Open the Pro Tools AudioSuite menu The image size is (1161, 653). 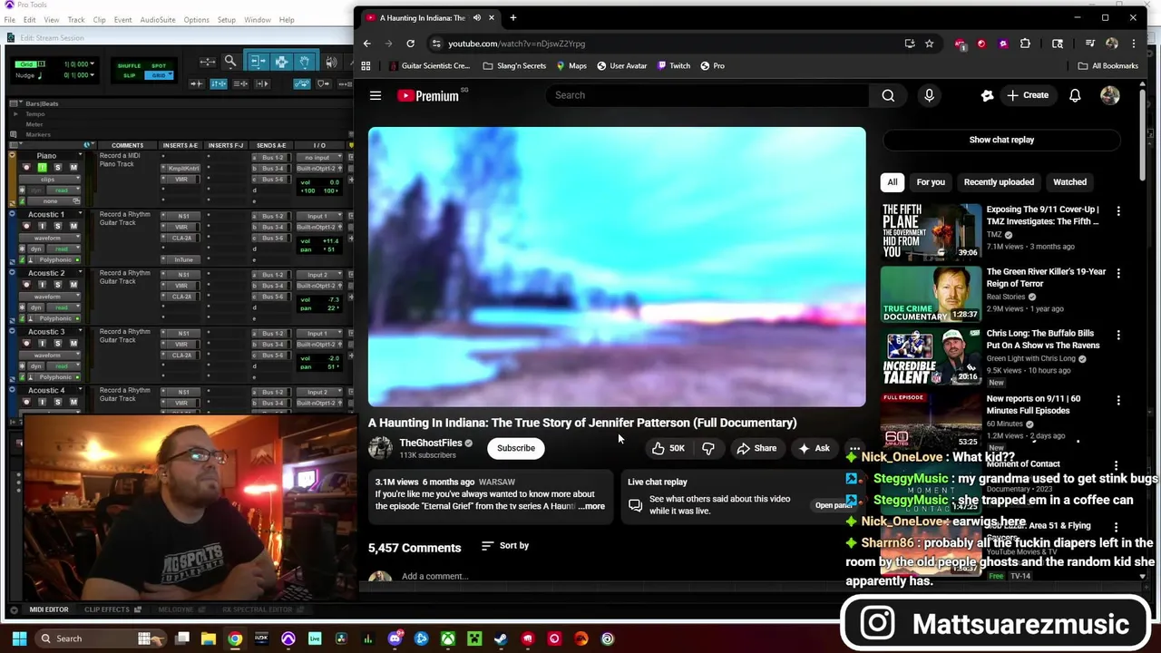158,20
